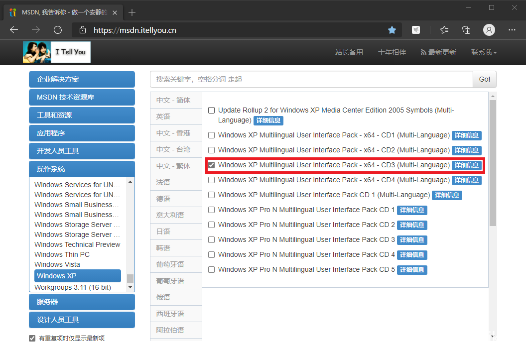The height and width of the screenshot is (349, 526).
Task: Click the OS list scroll down arrow
Action: (130, 287)
